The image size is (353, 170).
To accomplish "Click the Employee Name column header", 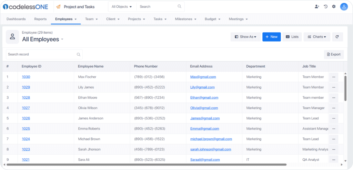I will click(91, 66).
